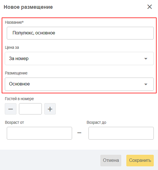Click the Возраст до label
The height and width of the screenshot is (170, 158).
pyautogui.click(x=96, y=122)
